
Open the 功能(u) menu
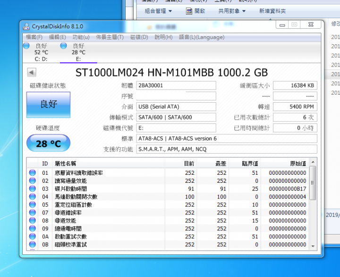coord(81,37)
